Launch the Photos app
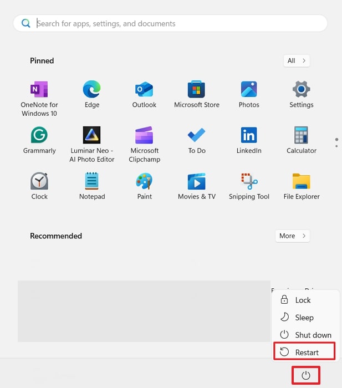The width and height of the screenshot is (342, 388). click(x=249, y=94)
